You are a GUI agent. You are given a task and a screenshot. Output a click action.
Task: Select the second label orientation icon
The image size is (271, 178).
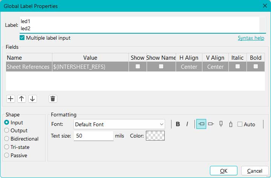(211, 124)
